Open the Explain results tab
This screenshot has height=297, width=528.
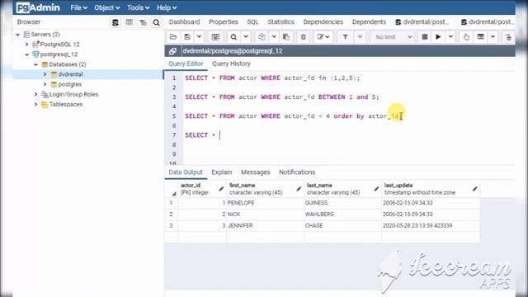[222, 172]
